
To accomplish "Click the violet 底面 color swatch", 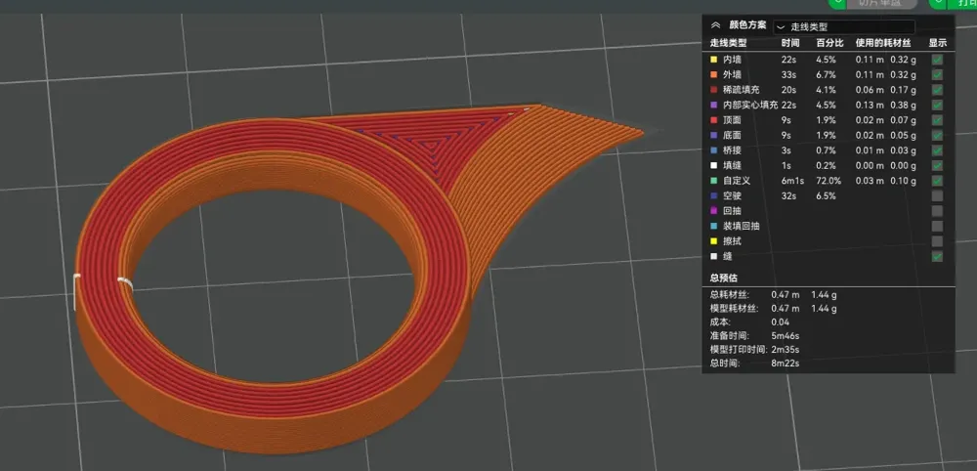I will 713,135.
